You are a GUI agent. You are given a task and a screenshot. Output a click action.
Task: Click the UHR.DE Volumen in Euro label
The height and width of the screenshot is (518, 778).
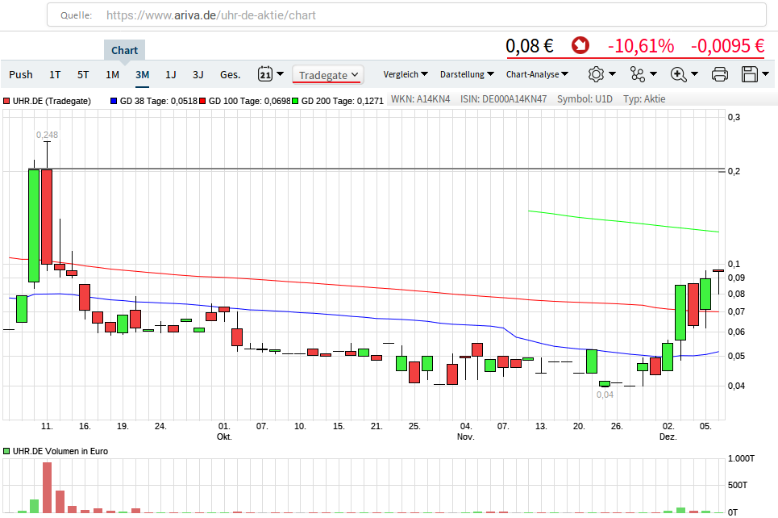[x=60, y=451]
